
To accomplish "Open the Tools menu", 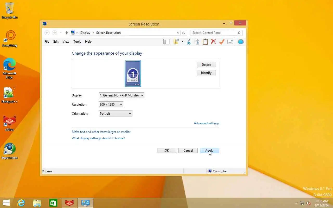I will point(77,42).
